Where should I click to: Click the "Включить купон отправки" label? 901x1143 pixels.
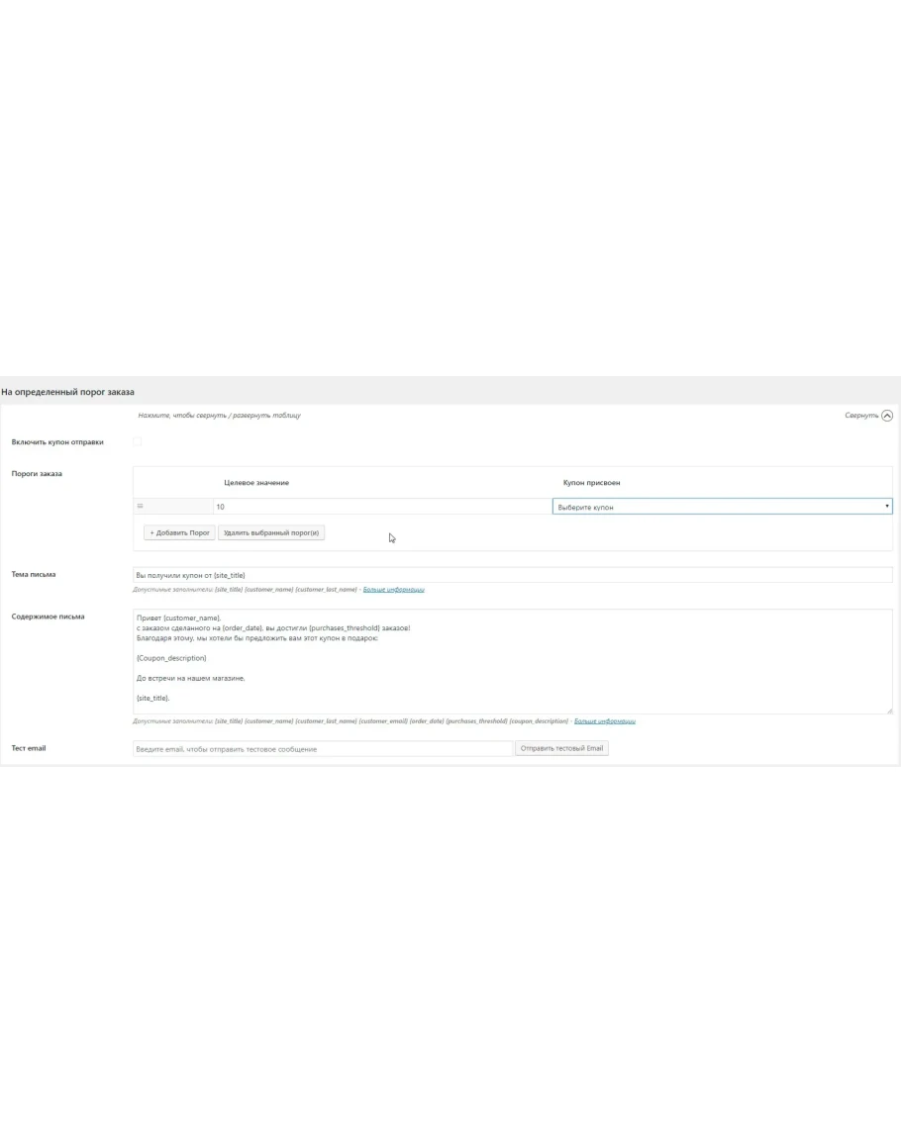click(x=57, y=441)
